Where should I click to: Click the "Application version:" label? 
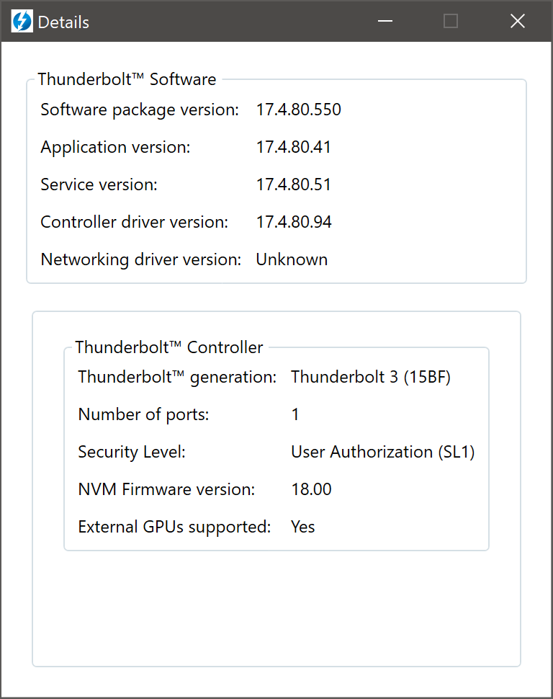tap(115, 147)
